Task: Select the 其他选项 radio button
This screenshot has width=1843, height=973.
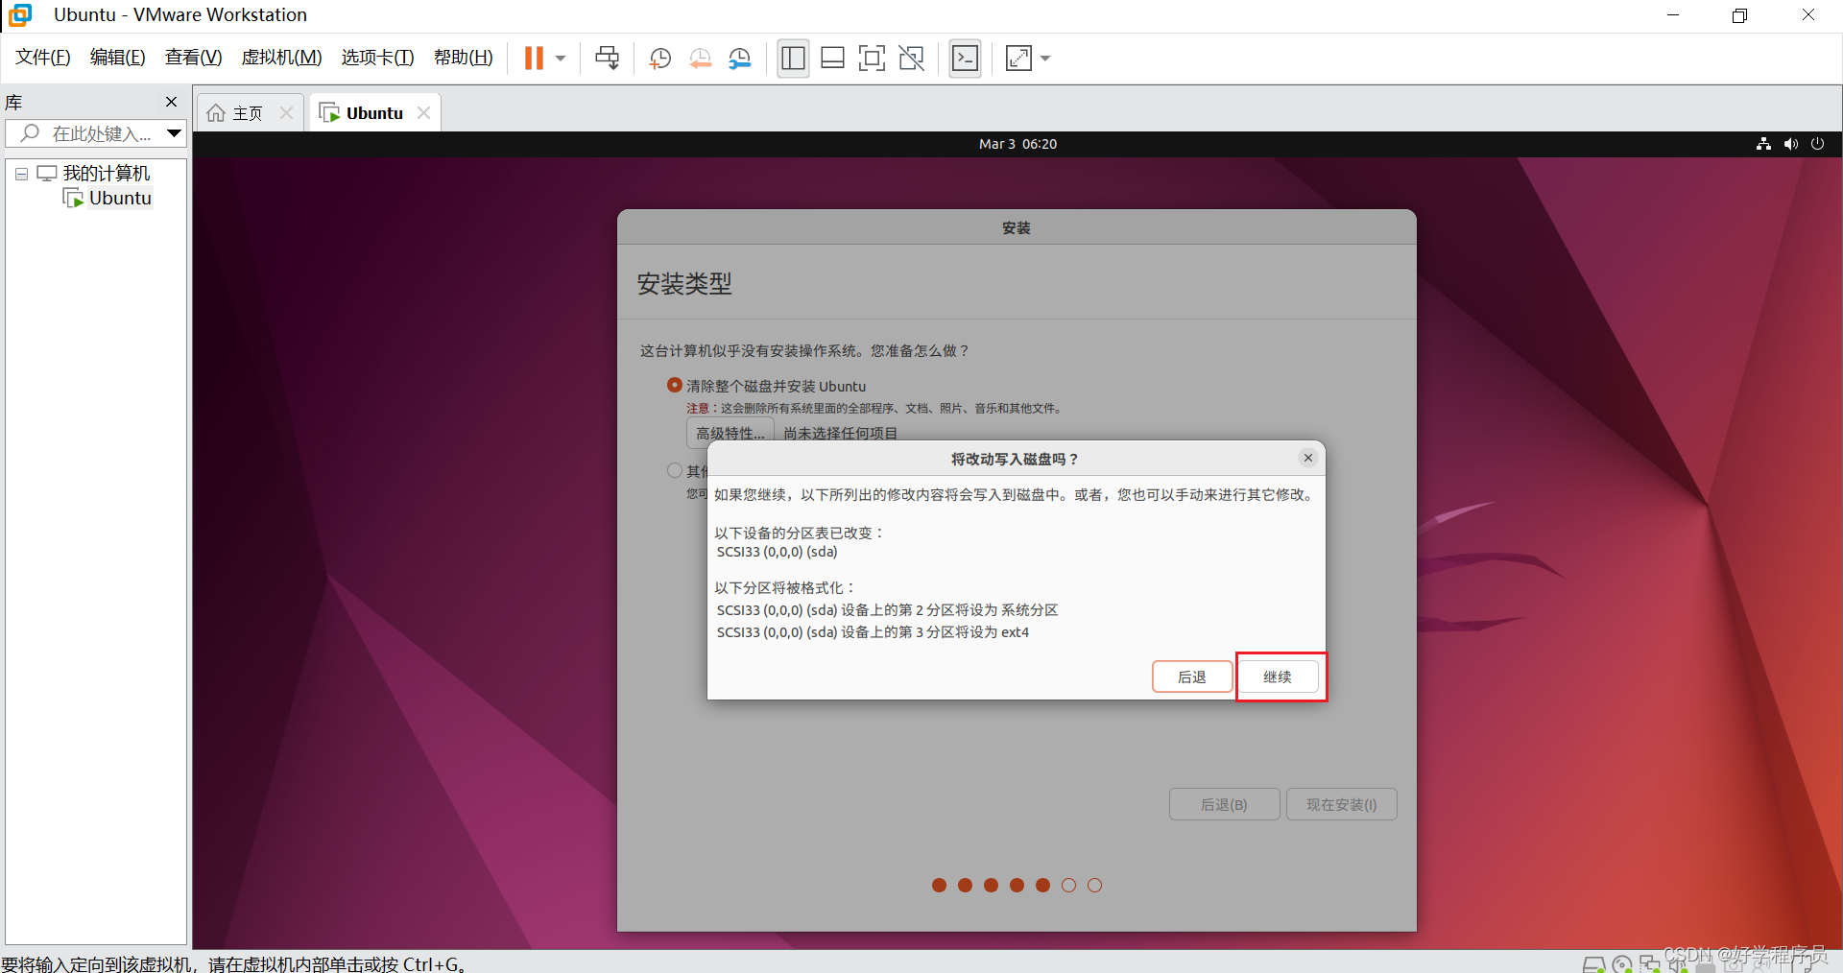Action: click(x=675, y=470)
